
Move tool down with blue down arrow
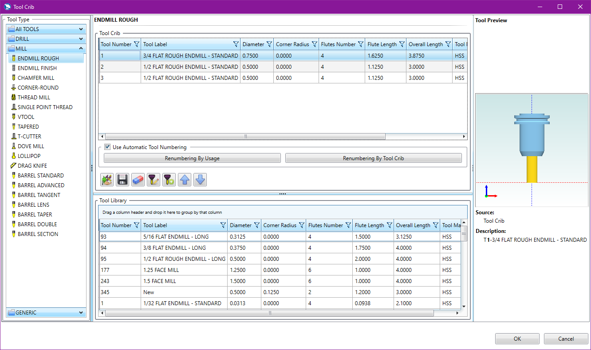[200, 180]
